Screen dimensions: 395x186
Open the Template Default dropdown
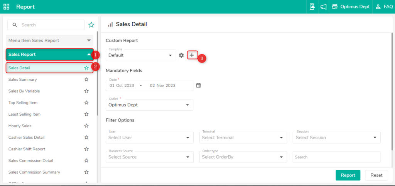coord(141,55)
